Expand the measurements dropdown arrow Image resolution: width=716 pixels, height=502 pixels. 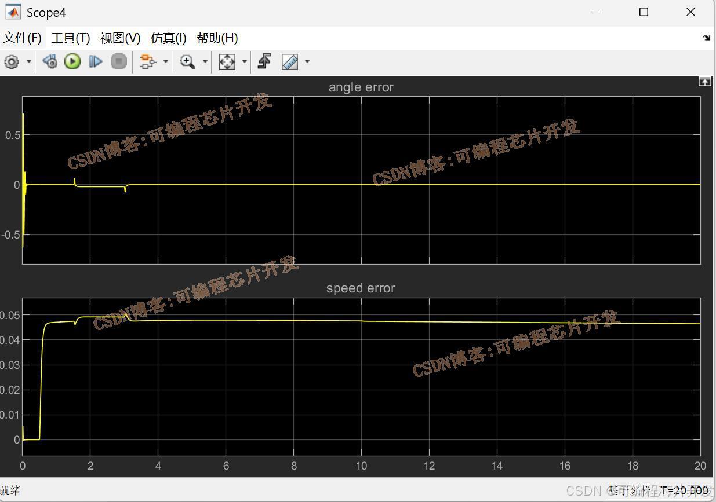(307, 62)
